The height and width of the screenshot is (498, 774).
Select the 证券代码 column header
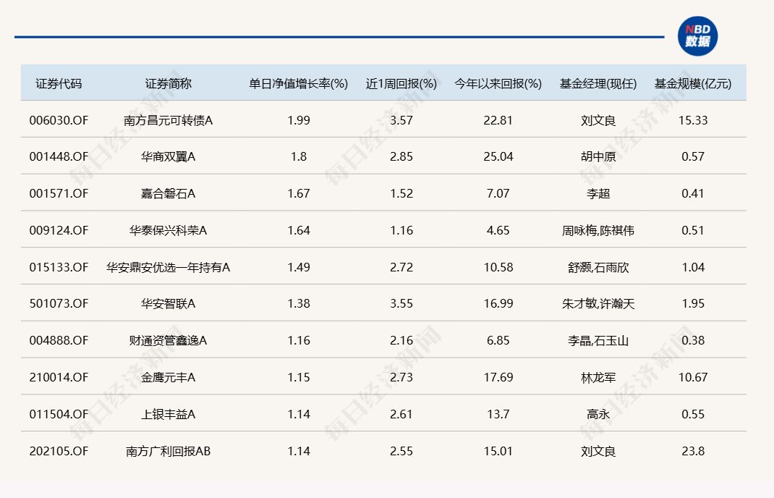(59, 83)
